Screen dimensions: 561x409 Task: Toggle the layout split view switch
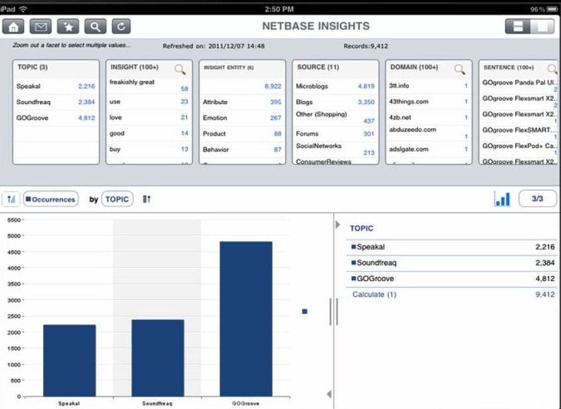click(x=530, y=27)
